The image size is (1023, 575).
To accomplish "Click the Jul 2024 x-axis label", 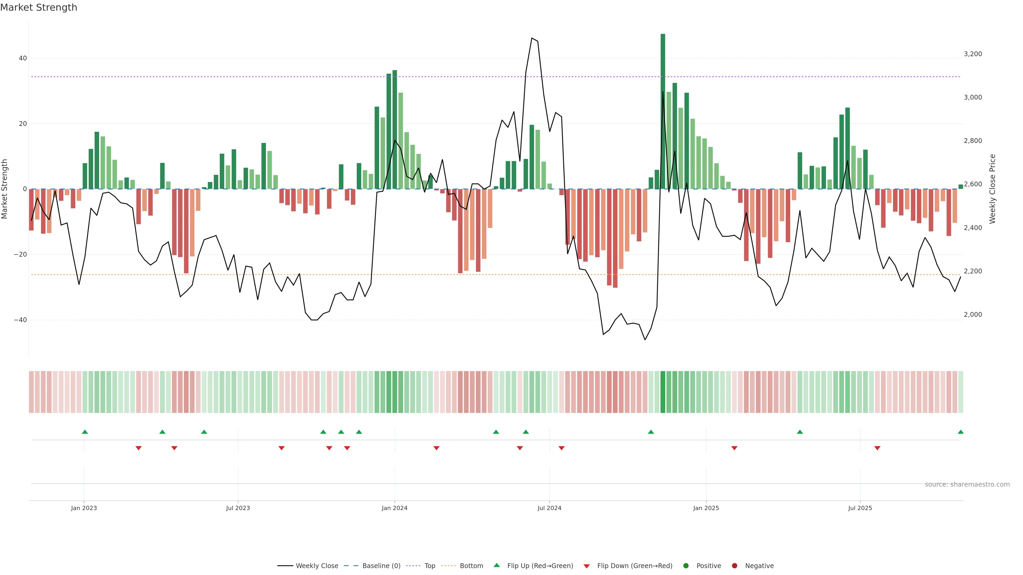I will click(549, 508).
